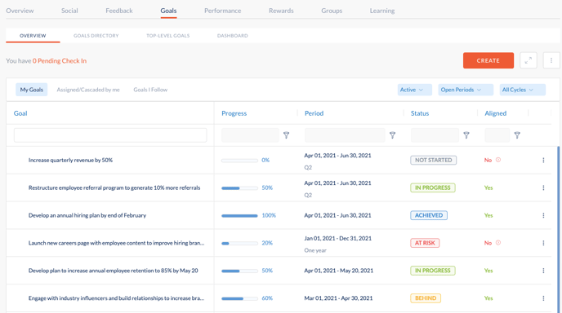Open row menu for Launch new careers page goal
This screenshot has height=313, width=562.
point(543,243)
